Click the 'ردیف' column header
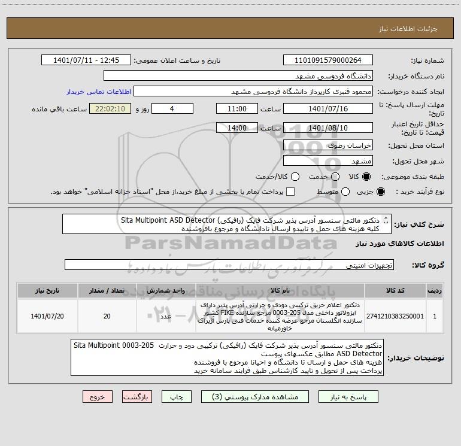The width and height of the screenshot is (461, 446). [x=435, y=290]
